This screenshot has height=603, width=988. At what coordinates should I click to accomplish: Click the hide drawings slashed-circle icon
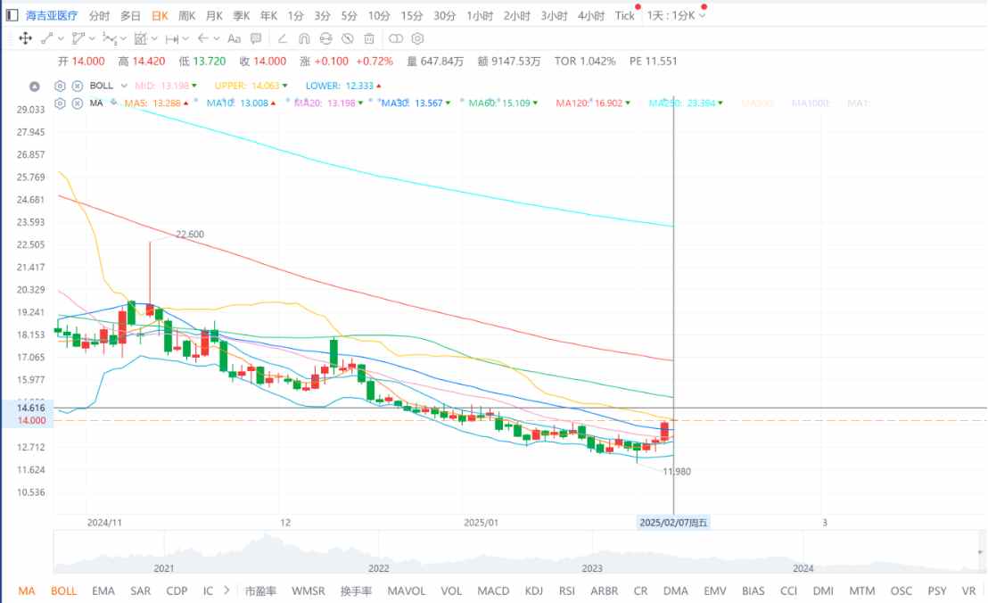(348, 38)
